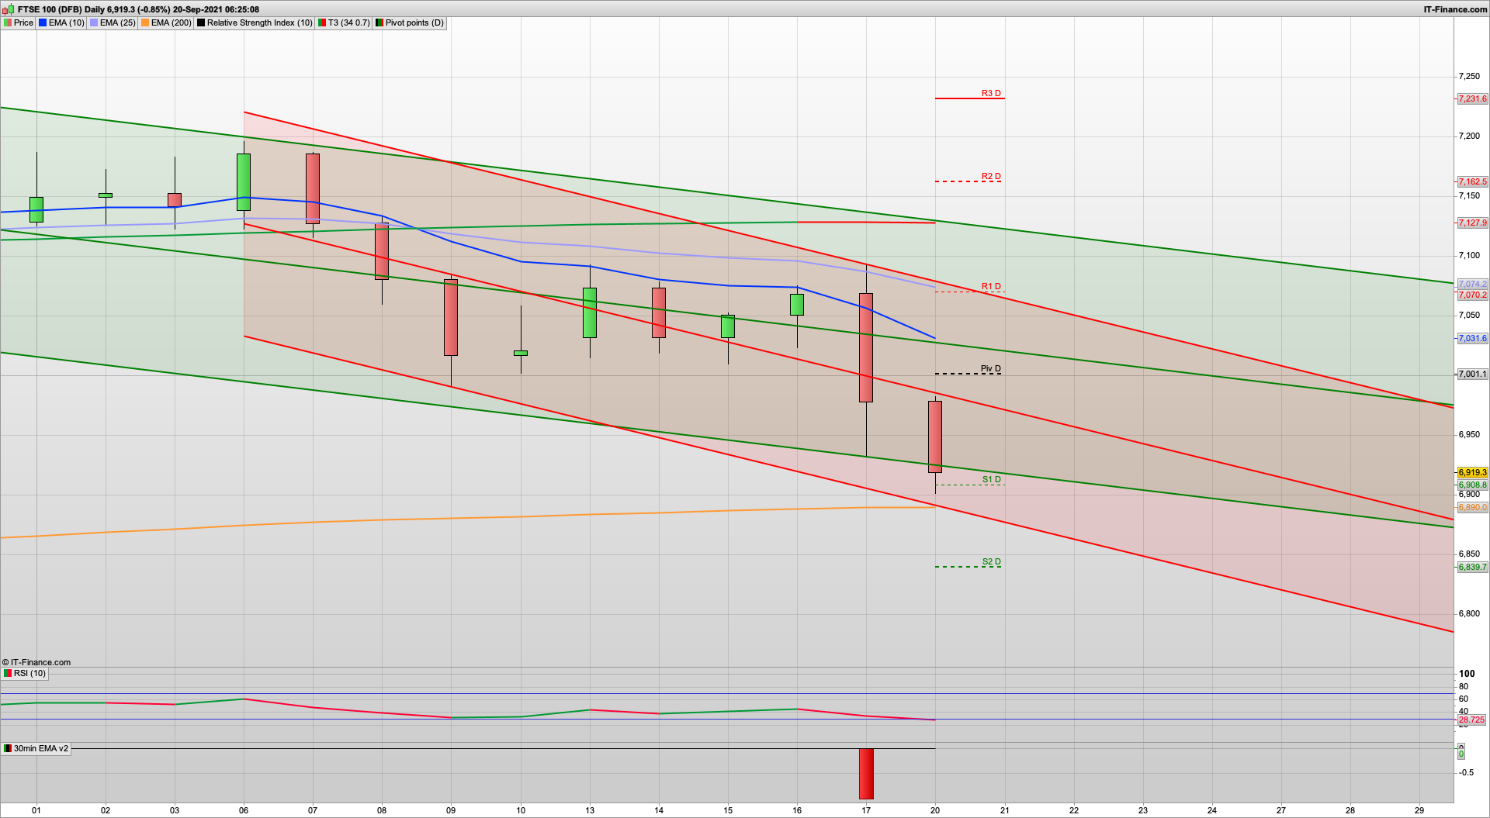Image resolution: width=1490 pixels, height=818 pixels.
Task: Click the red 30min EMA histogram bar
Action: [x=866, y=774]
